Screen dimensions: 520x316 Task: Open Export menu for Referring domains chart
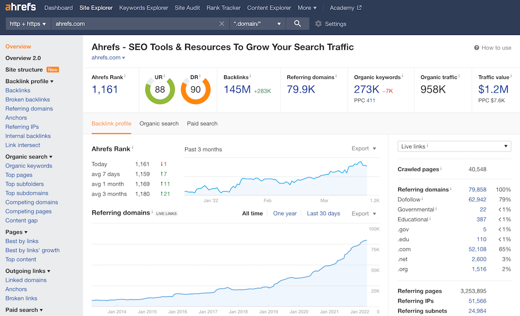coord(364,214)
